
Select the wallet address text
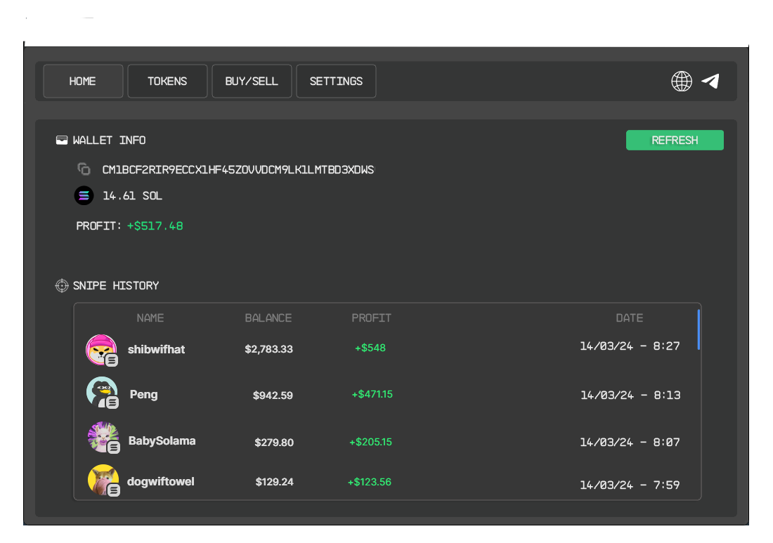(238, 169)
